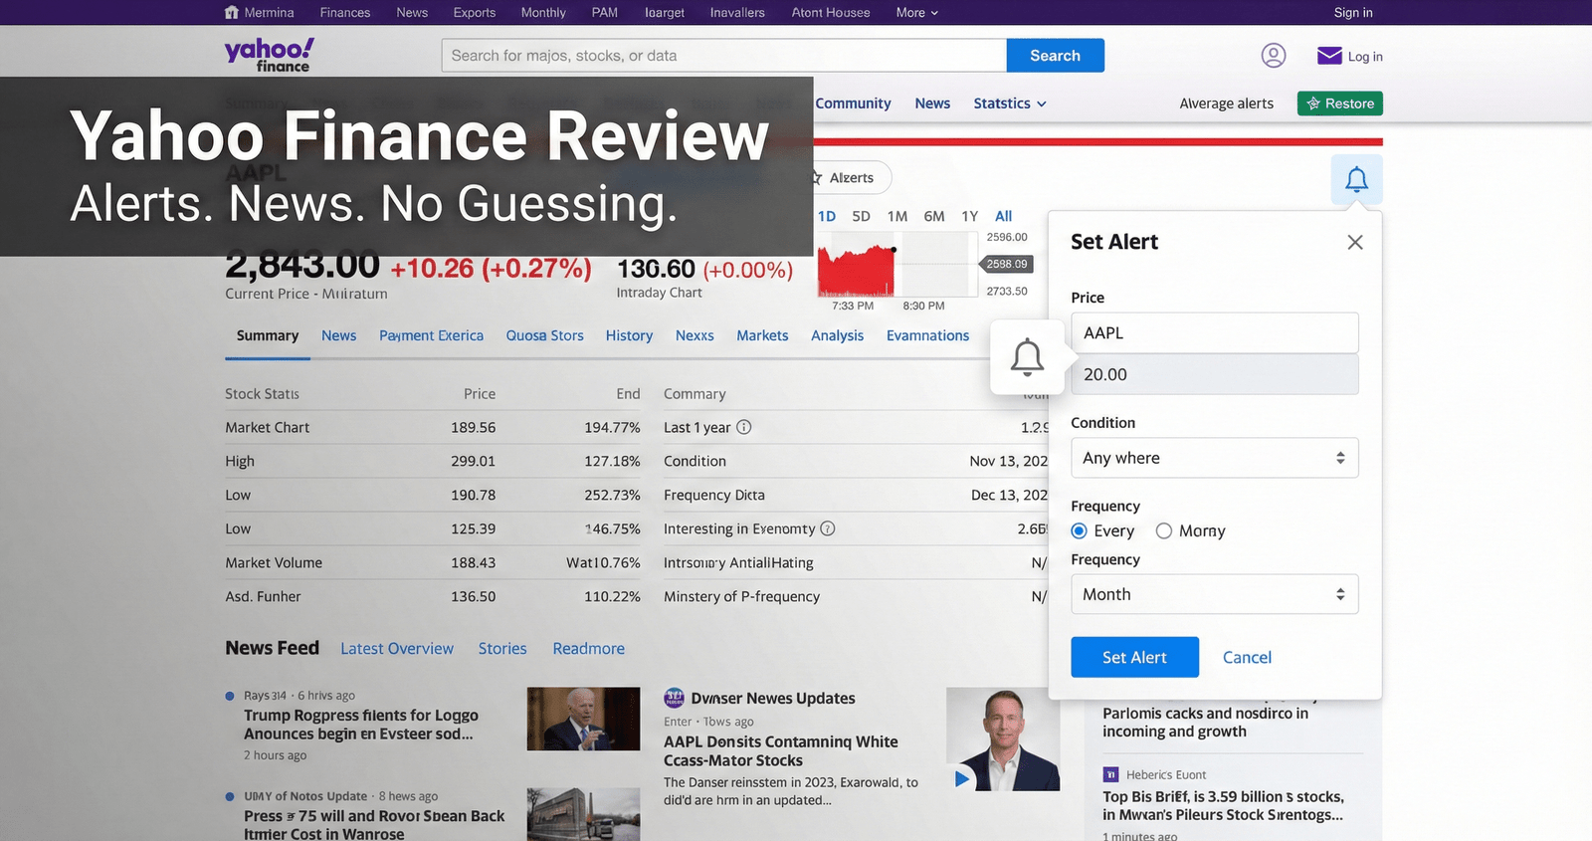Select the 5D chart range

861,216
